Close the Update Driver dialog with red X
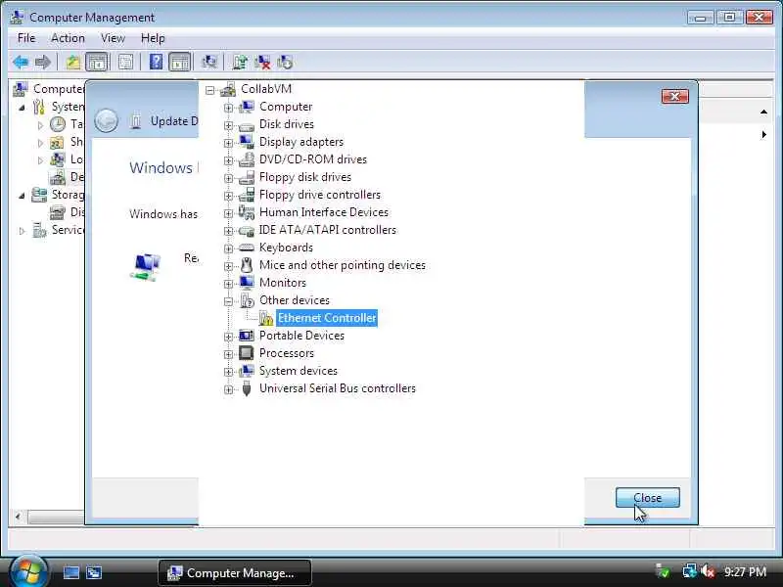This screenshot has height=587, width=783. click(x=674, y=96)
